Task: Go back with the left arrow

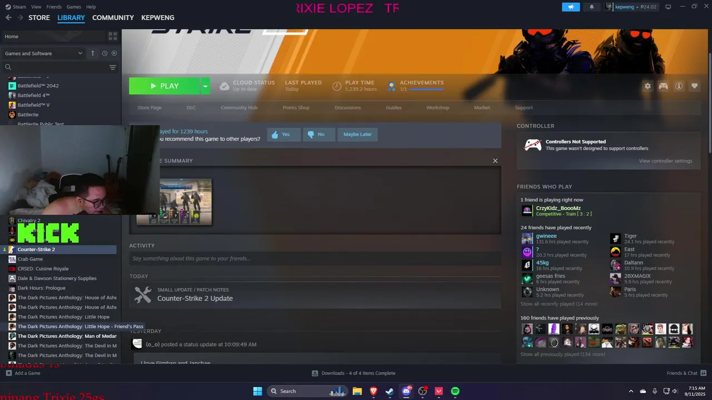Action: [x=8, y=18]
